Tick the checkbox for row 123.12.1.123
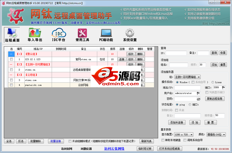This screenshot has width=232, height=153. tap(11, 59)
